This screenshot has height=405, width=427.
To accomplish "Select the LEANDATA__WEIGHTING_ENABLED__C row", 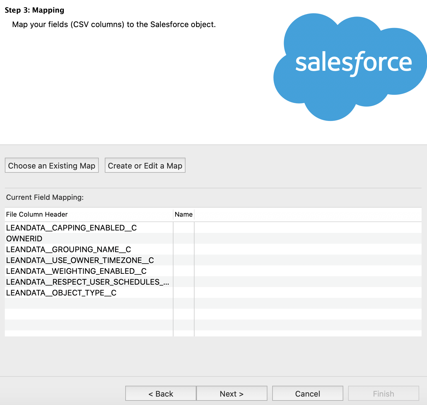I will tap(76, 271).
